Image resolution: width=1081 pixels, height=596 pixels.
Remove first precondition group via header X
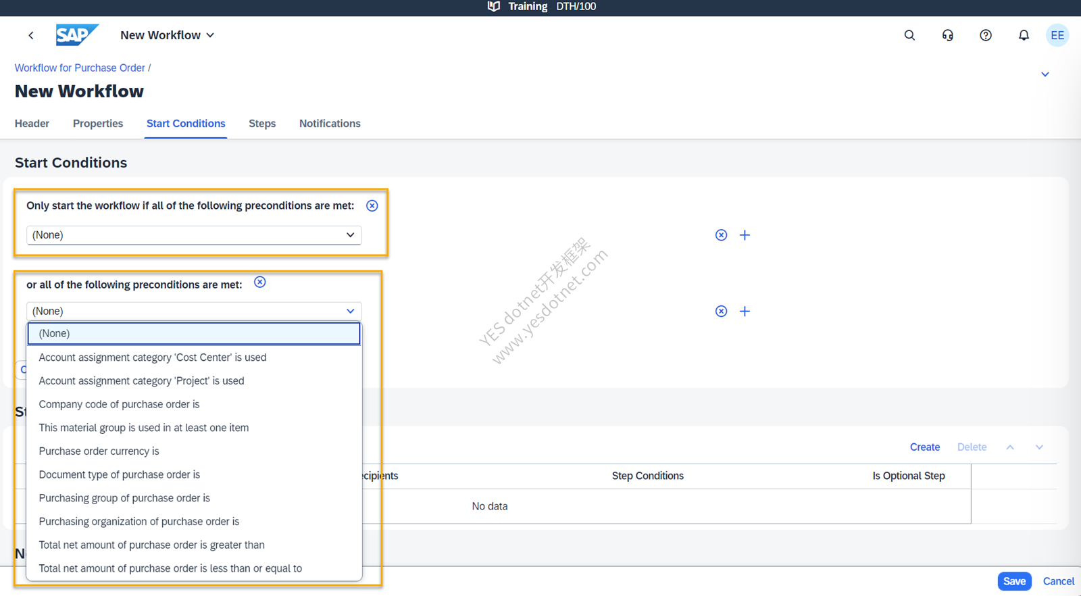372,205
